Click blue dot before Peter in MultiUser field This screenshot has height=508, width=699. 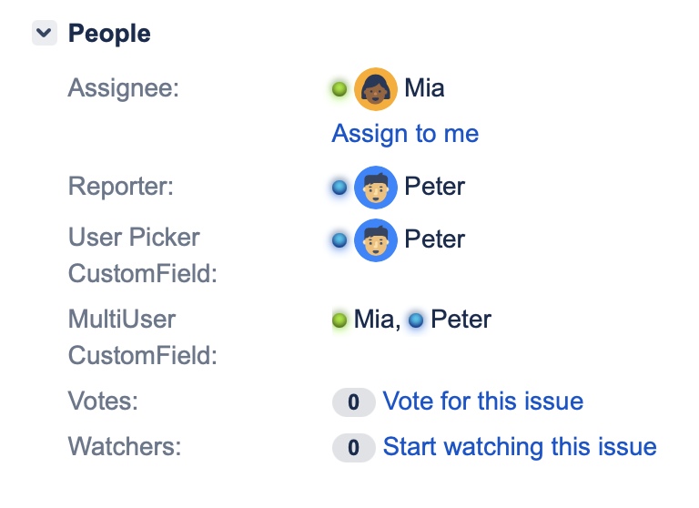(x=417, y=320)
